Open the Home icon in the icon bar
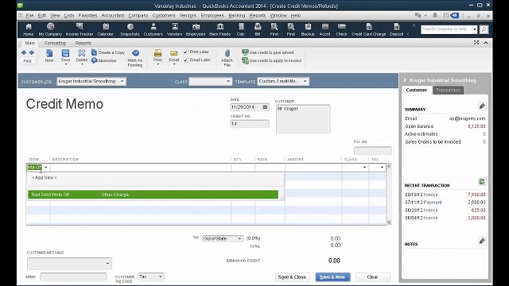Screen dimensions: 509x286 coord(29,29)
